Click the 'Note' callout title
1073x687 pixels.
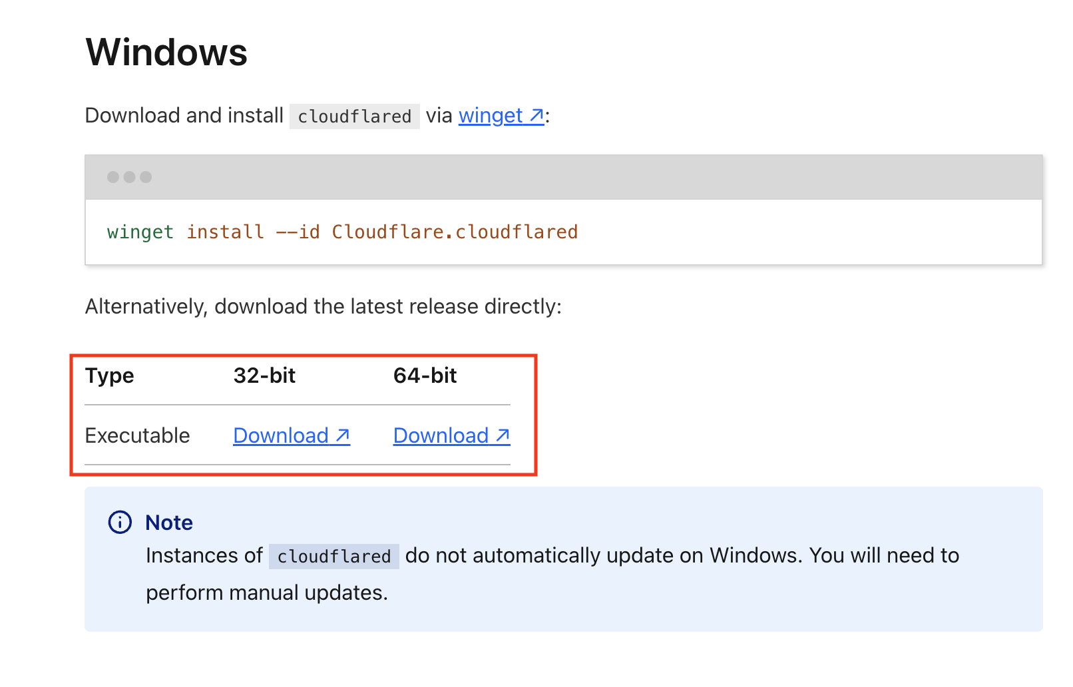(x=169, y=523)
